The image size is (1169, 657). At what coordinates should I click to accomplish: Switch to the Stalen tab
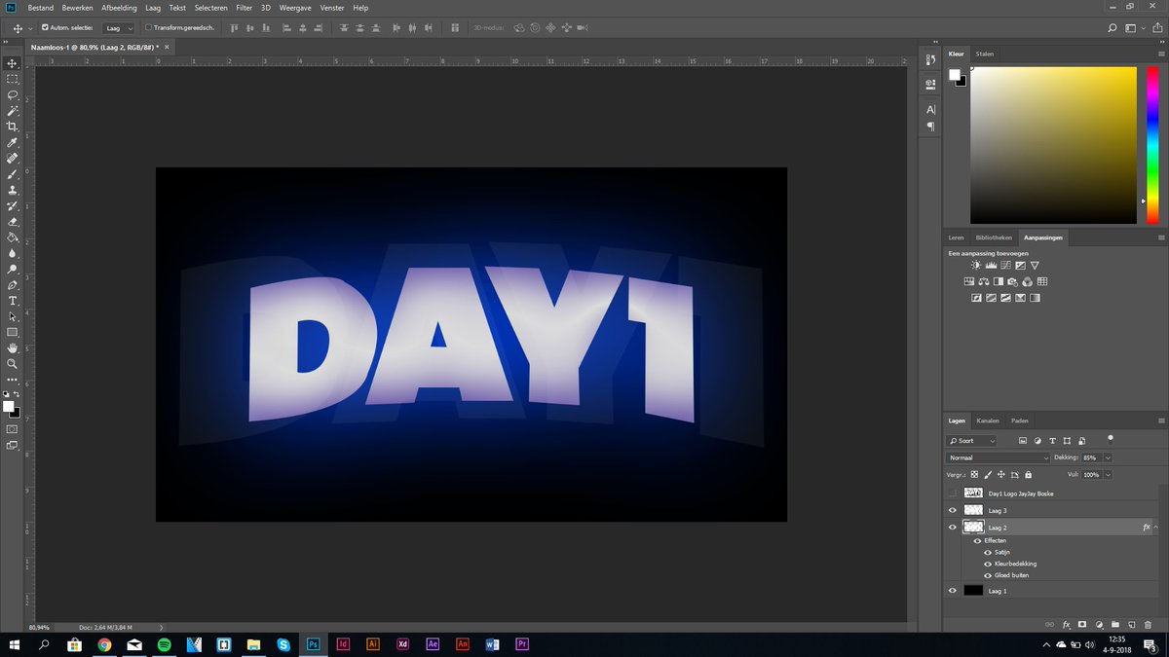(985, 55)
